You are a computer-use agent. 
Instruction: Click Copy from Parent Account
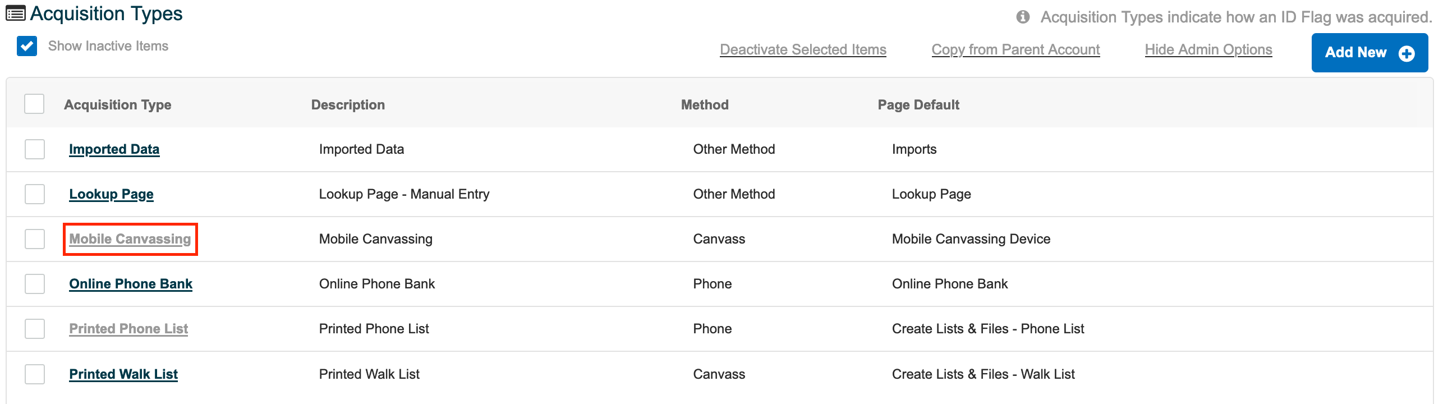1016,49
